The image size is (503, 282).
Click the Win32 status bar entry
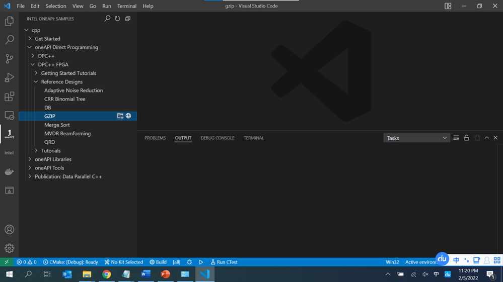pos(392,262)
